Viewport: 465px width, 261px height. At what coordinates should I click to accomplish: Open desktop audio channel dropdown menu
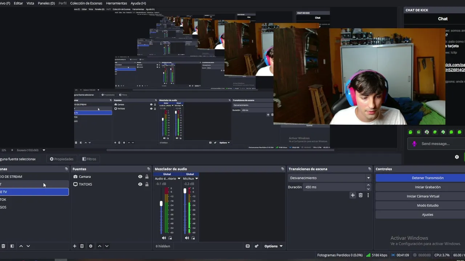click(178, 178)
